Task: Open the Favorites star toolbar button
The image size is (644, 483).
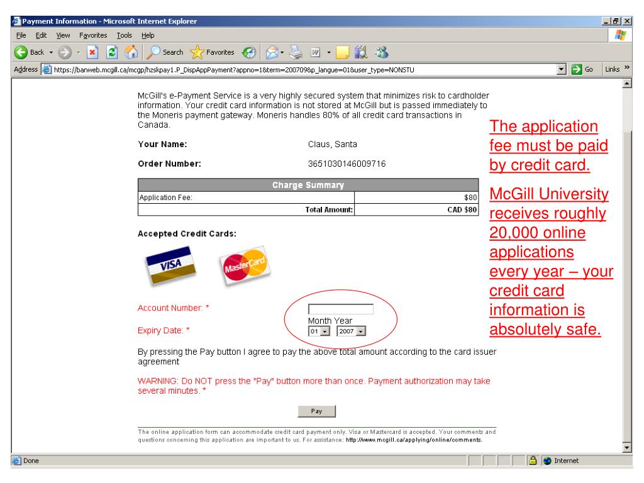Action: 212,52
